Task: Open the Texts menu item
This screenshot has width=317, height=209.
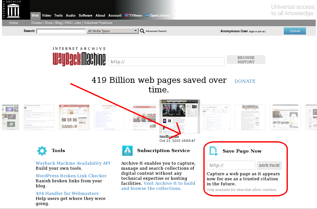Action: [59, 16]
